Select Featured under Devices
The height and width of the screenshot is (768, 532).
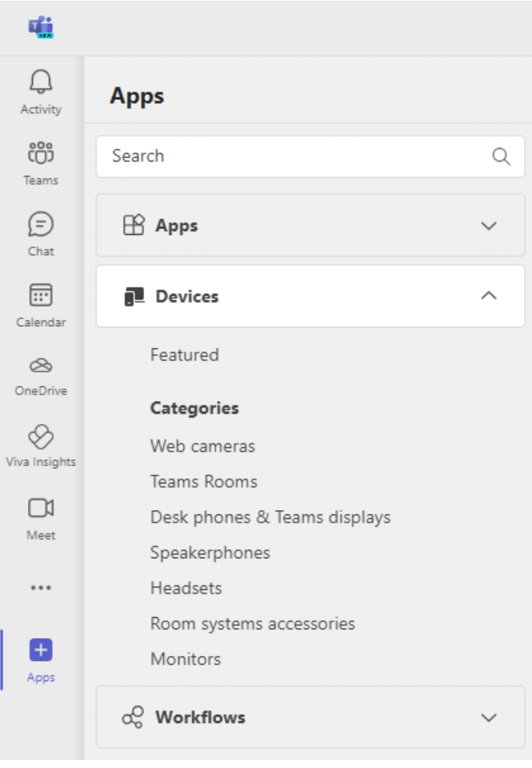tap(184, 355)
